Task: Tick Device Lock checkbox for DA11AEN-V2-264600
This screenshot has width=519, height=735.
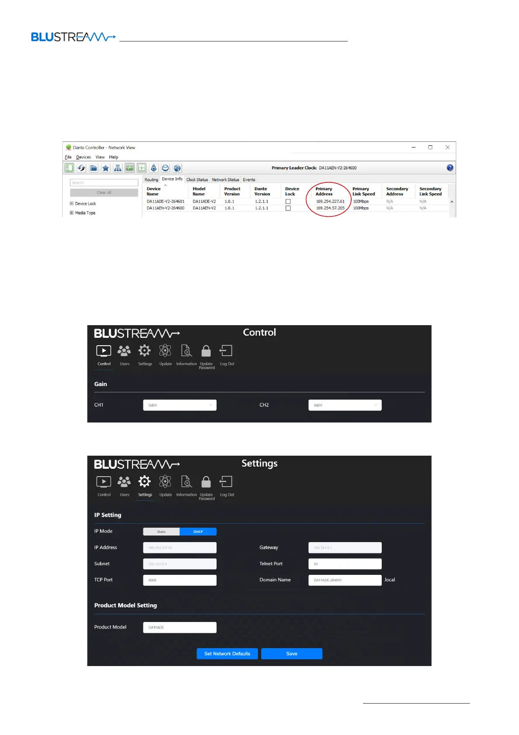Action: pyautogui.click(x=288, y=208)
